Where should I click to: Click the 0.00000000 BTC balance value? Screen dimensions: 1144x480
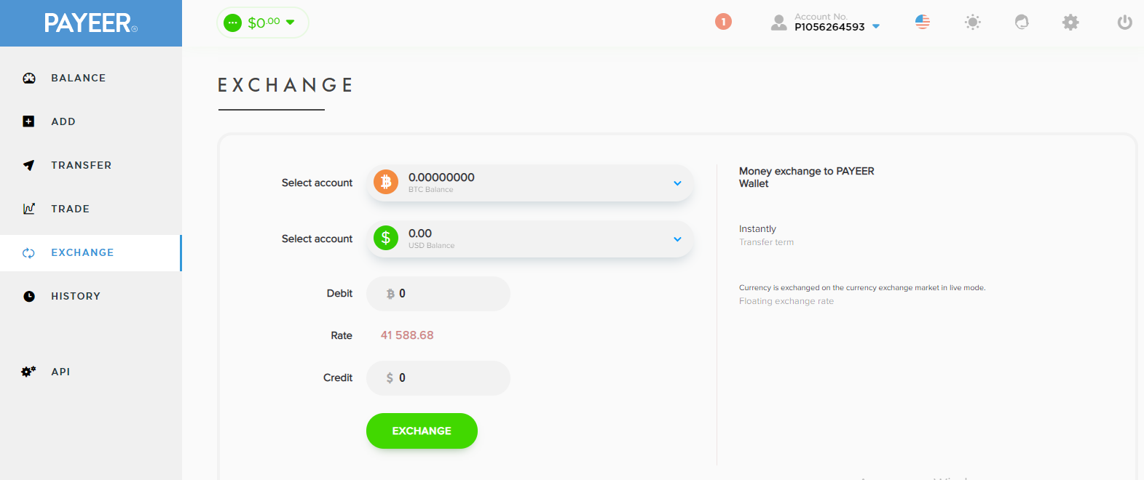[x=441, y=177]
